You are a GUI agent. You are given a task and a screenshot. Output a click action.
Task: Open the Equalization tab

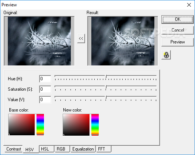coord(83,149)
